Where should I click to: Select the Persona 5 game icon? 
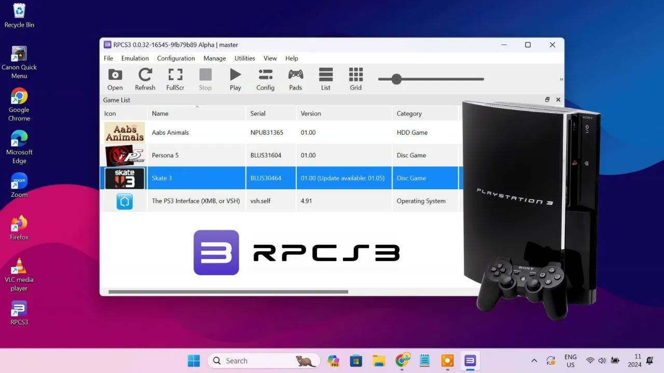(x=125, y=155)
